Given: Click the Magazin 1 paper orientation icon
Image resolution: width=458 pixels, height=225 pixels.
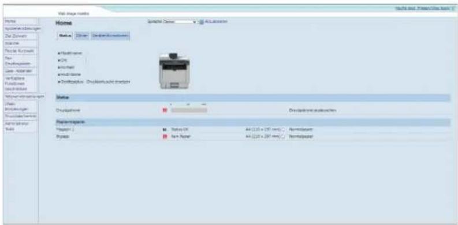Looking at the screenshot, I should [283, 129].
